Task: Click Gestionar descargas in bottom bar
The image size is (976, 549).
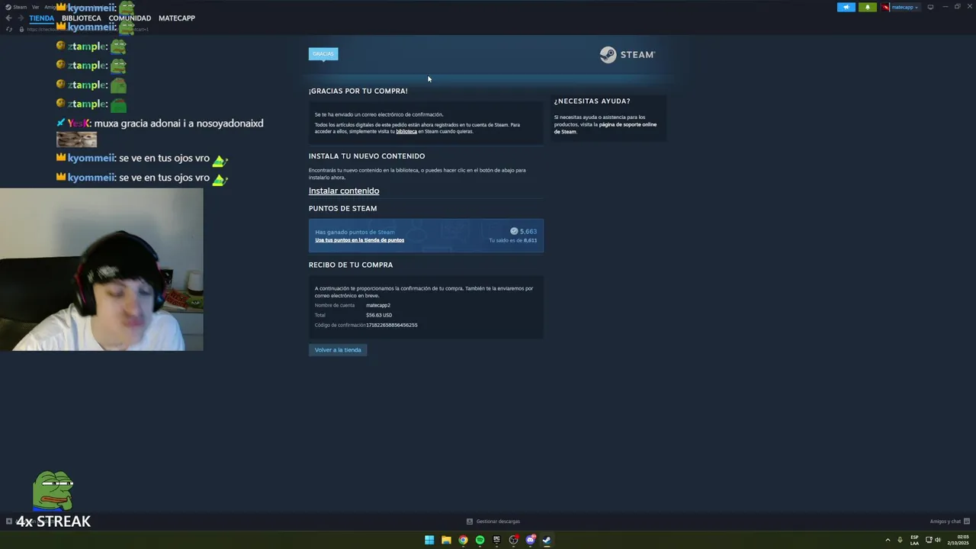Action: pos(498,522)
